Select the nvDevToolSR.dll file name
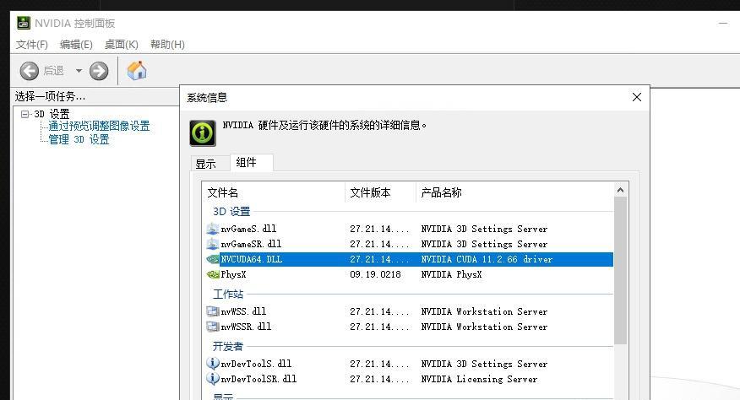 pyautogui.click(x=258, y=379)
